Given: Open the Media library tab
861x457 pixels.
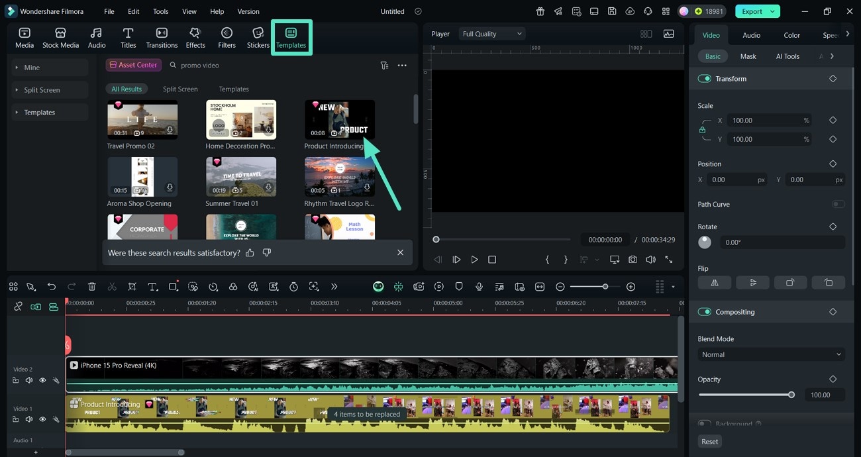Looking at the screenshot, I should [25, 38].
